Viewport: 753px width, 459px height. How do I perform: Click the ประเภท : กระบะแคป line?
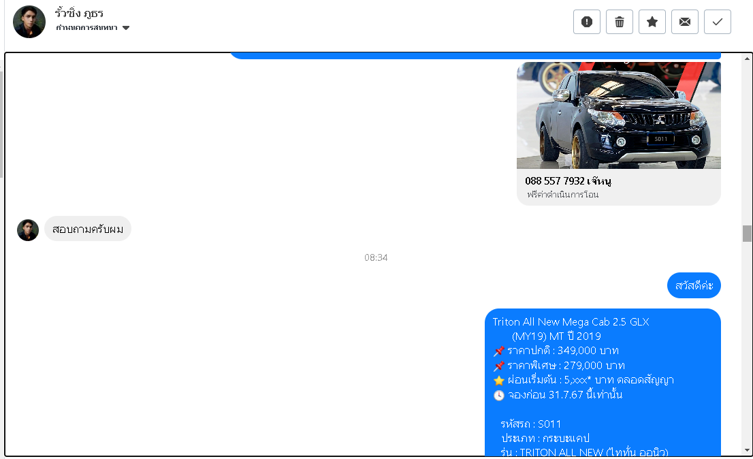[x=545, y=439]
